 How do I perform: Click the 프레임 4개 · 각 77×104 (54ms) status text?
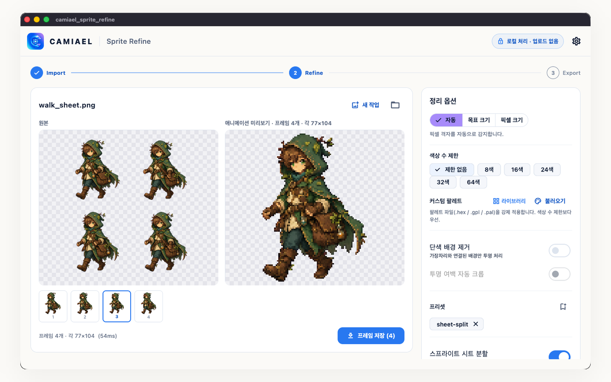pyautogui.click(x=78, y=336)
